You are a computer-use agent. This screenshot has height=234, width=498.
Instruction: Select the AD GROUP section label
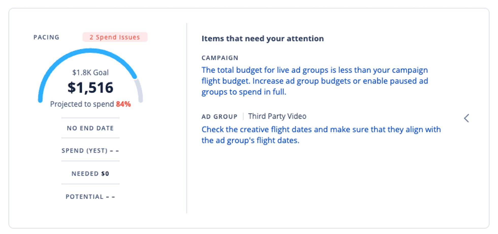pyautogui.click(x=219, y=116)
